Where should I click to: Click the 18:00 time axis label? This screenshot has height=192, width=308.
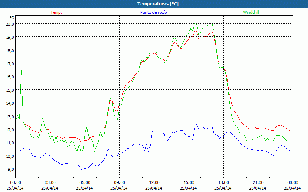[224, 182]
